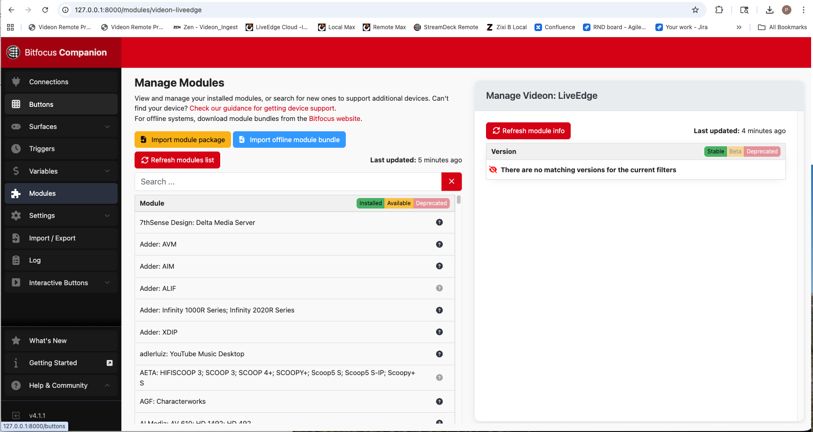The width and height of the screenshot is (813, 432).
Task: Click the address bar URL
Action: tap(138, 10)
